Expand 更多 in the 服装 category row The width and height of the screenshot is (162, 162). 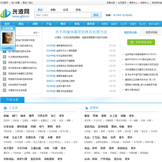131,116
